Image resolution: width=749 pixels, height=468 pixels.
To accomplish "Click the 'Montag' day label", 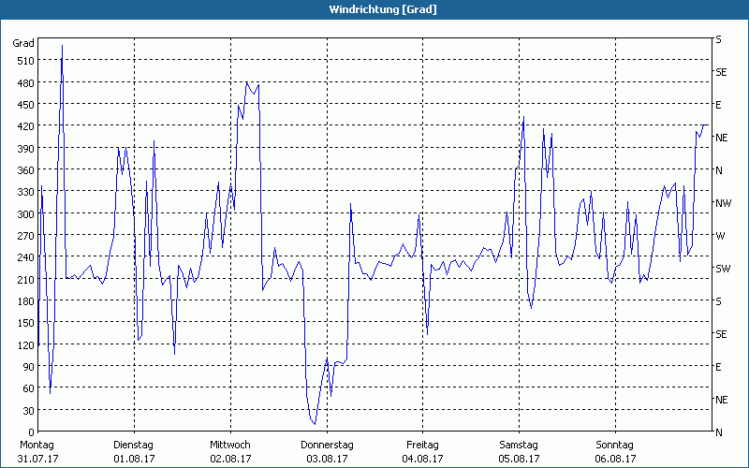I will (x=37, y=446).
